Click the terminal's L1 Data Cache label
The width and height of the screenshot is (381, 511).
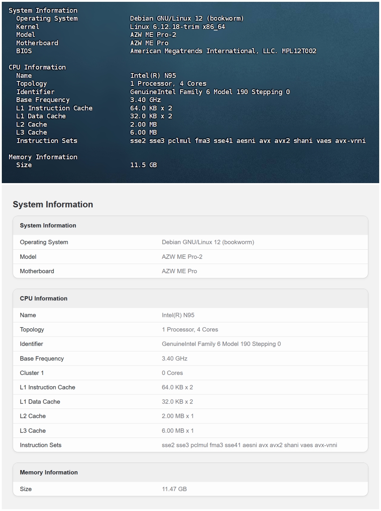click(41, 116)
